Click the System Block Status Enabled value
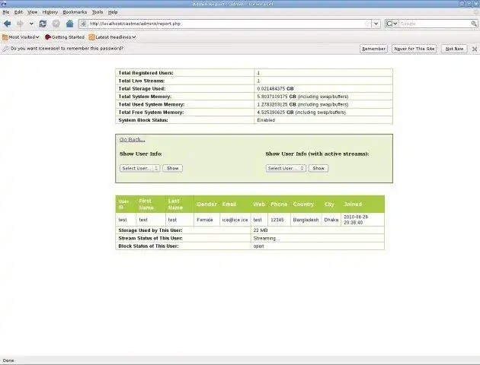This screenshot has width=480, height=365. tap(266, 120)
